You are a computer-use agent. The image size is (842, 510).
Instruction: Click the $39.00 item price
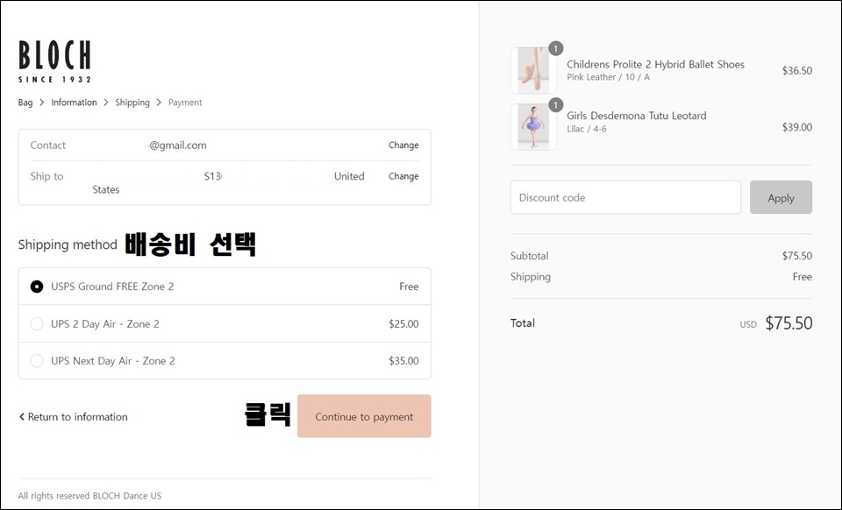pyautogui.click(x=797, y=127)
